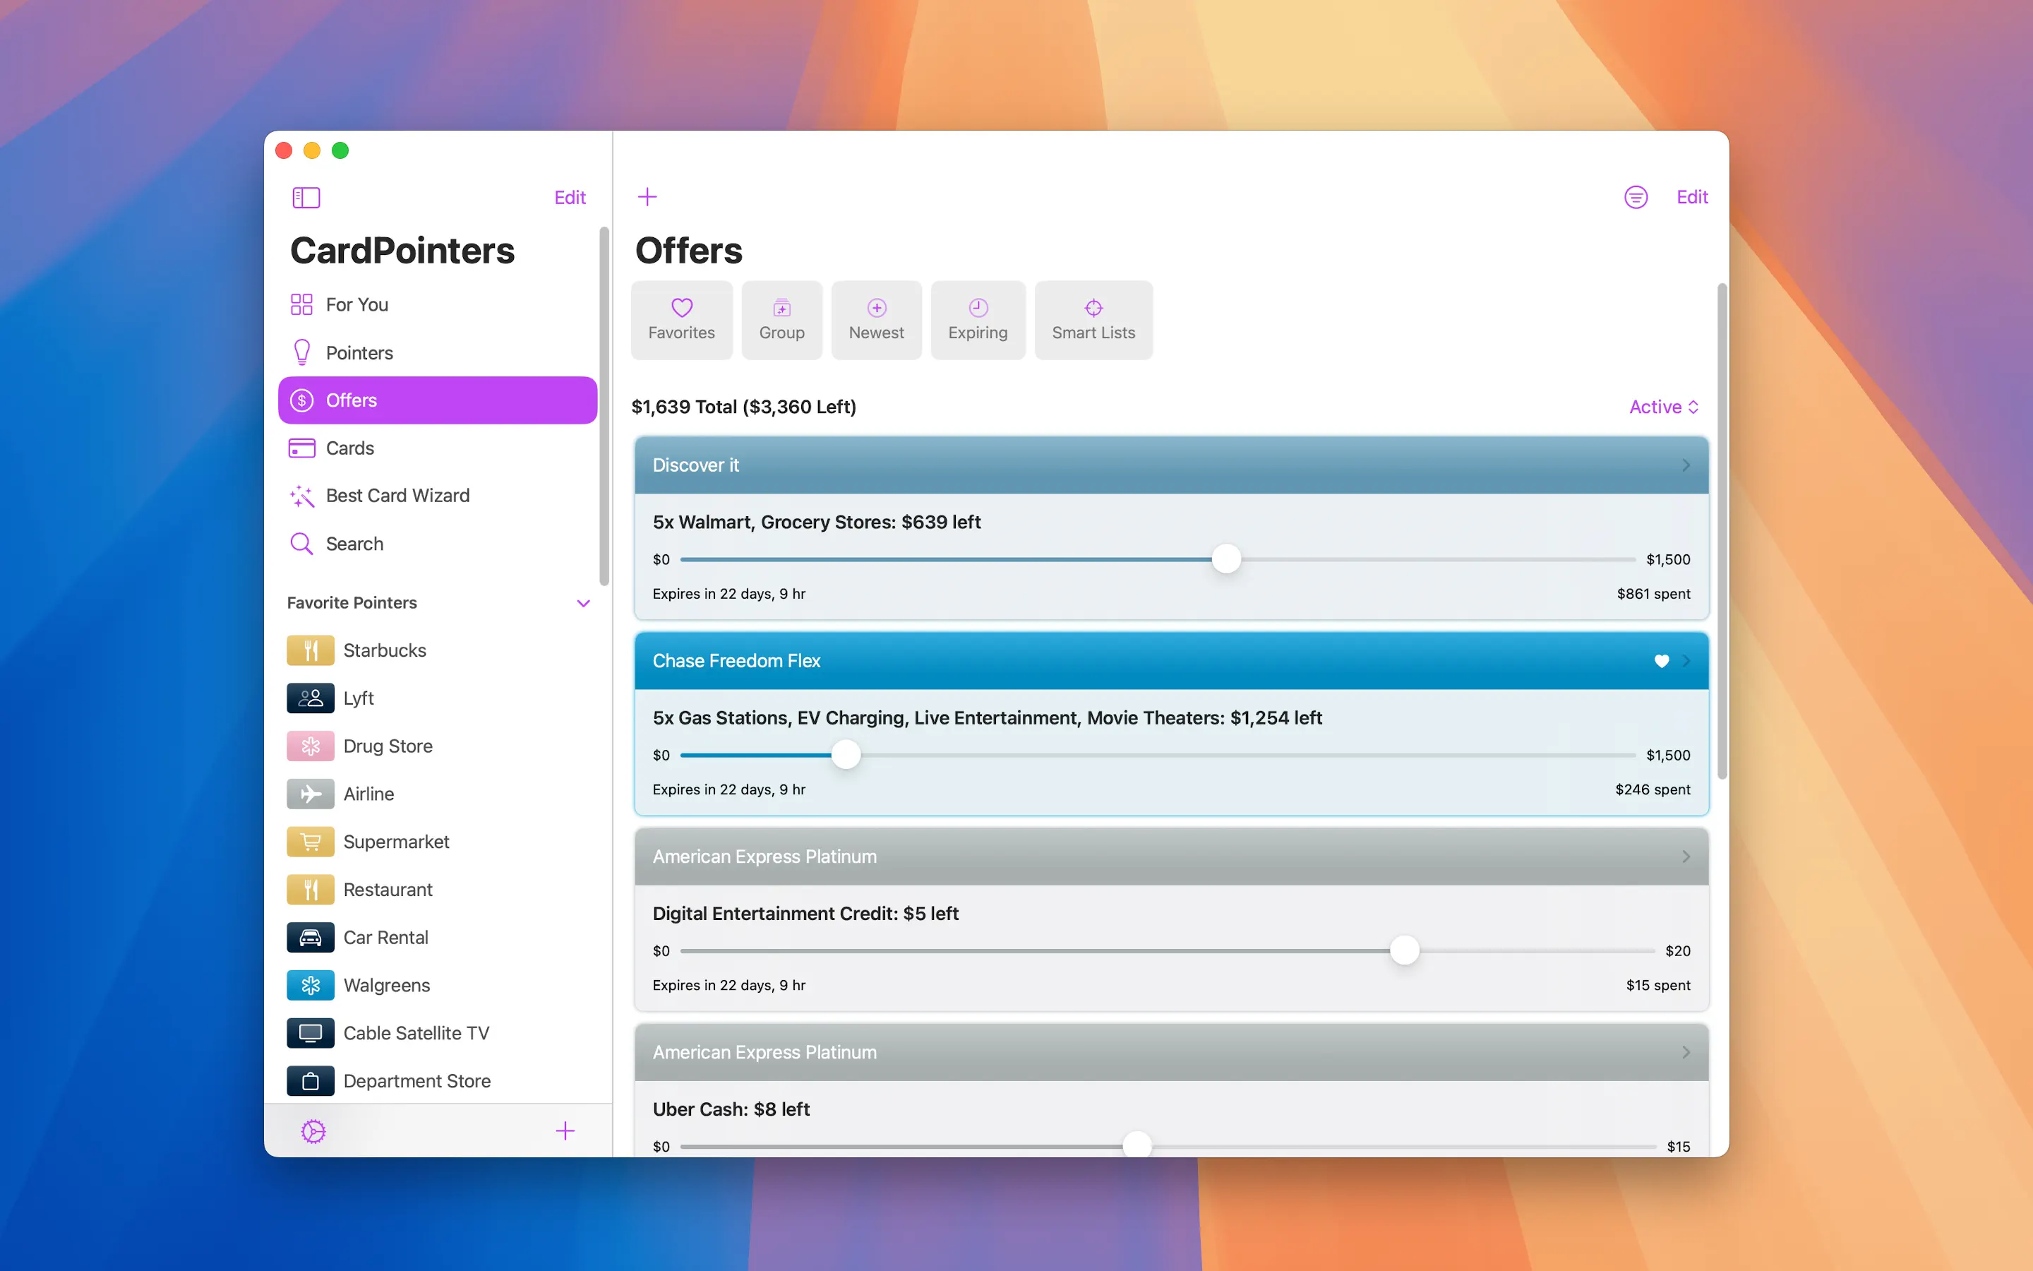Click Edit in the sidebar header
The width and height of the screenshot is (2033, 1271).
570,198
